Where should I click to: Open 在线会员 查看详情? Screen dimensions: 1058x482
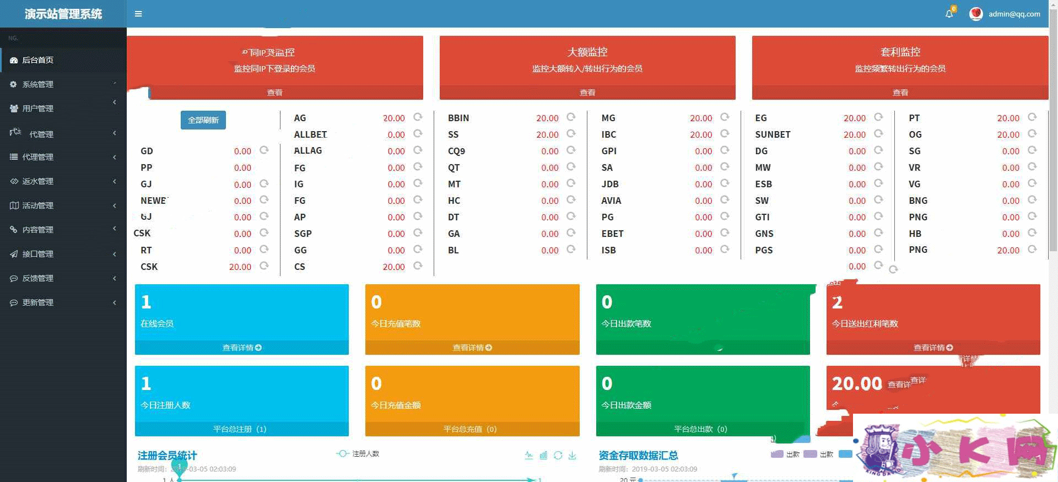pyautogui.click(x=242, y=348)
